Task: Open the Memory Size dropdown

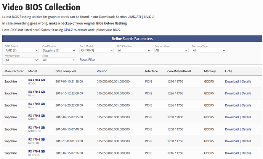Action: pos(21,60)
